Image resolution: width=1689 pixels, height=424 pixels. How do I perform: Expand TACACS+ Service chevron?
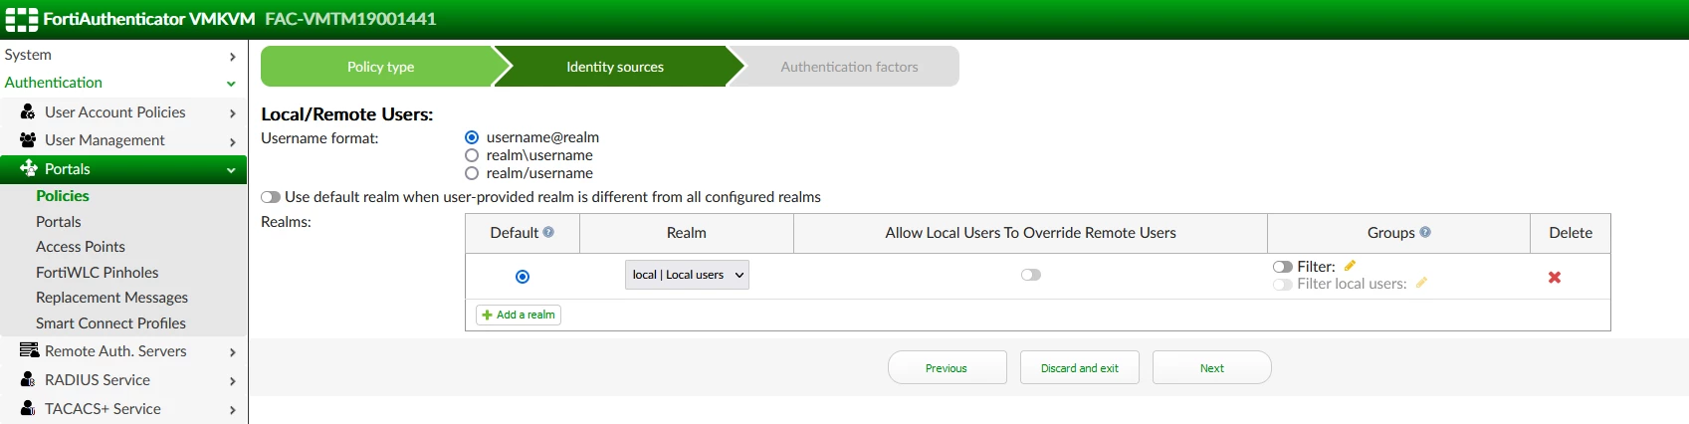coord(232,410)
